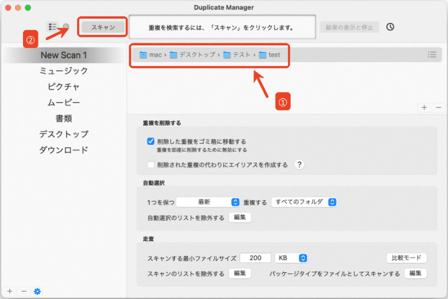Add a folder with the plus button below the folder list
Viewport: 448px width, 299px height.
pyautogui.click(x=424, y=107)
